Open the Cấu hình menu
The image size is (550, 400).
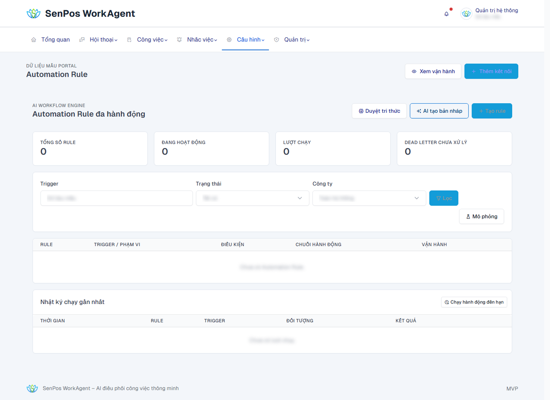coord(245,40)
